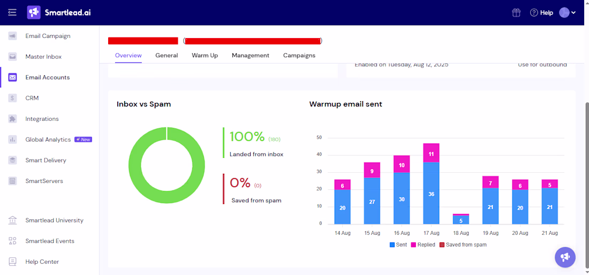Open the gift rewards icon

point(516,12)
